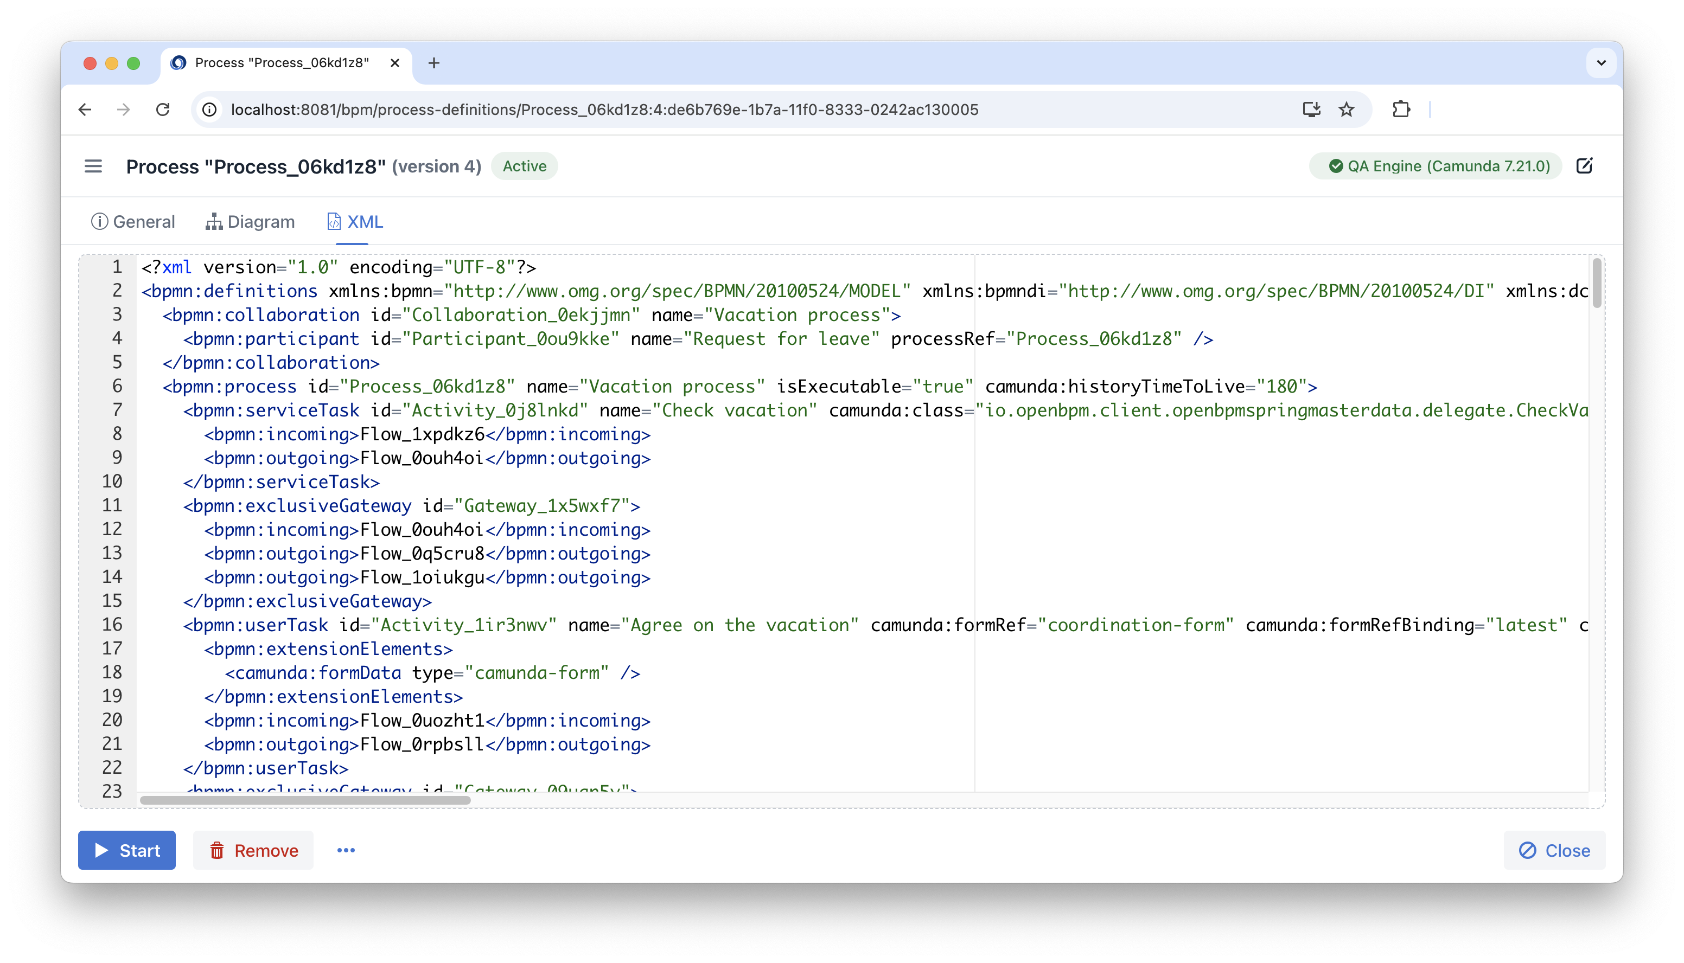The width and height of the screenshot is (1684, 963).
Task: Open the hamburger navigation menu
Action: click(x=93, y=166)
